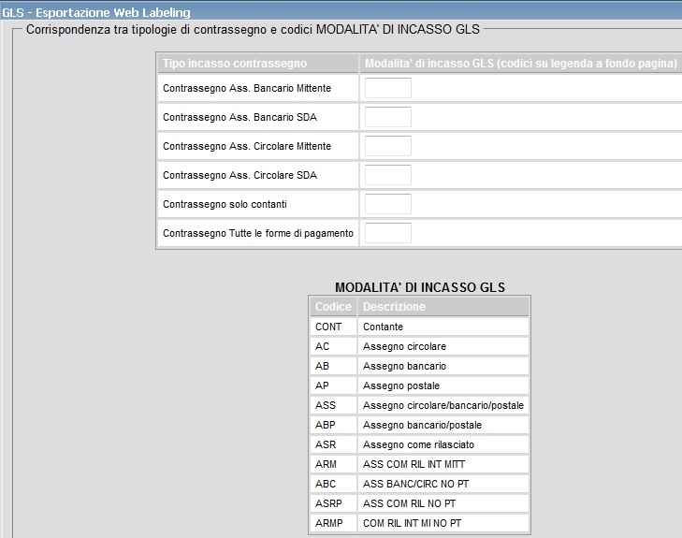Click the 'Codice' legend column header
The height and width of the screenshot is (538, 682).
[333, 307]
